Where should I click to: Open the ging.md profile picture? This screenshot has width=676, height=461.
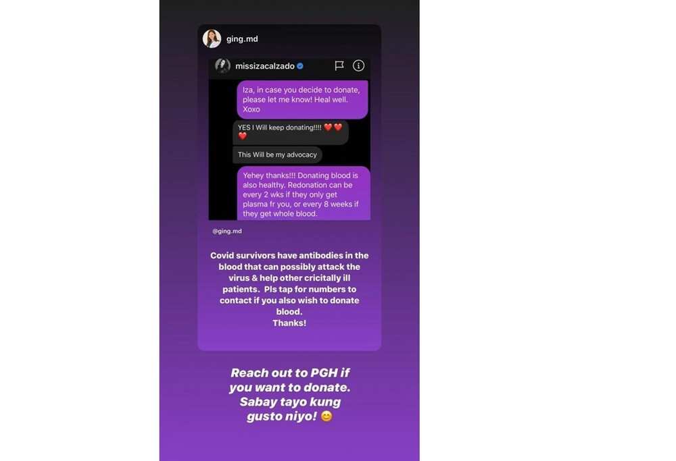[x=212, y=38]
